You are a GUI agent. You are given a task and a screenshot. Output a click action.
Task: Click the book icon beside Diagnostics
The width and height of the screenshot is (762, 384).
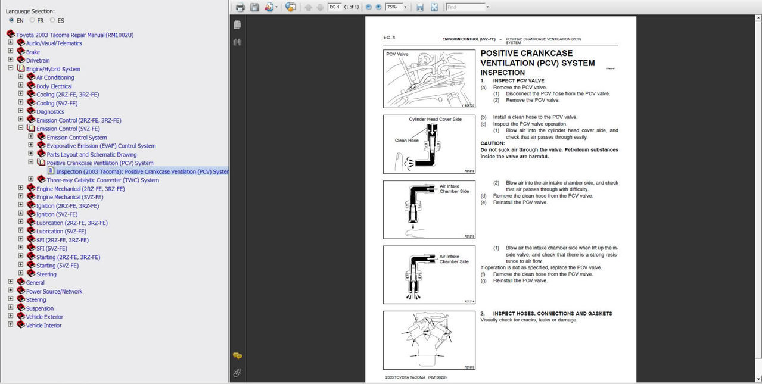(31, 111)
